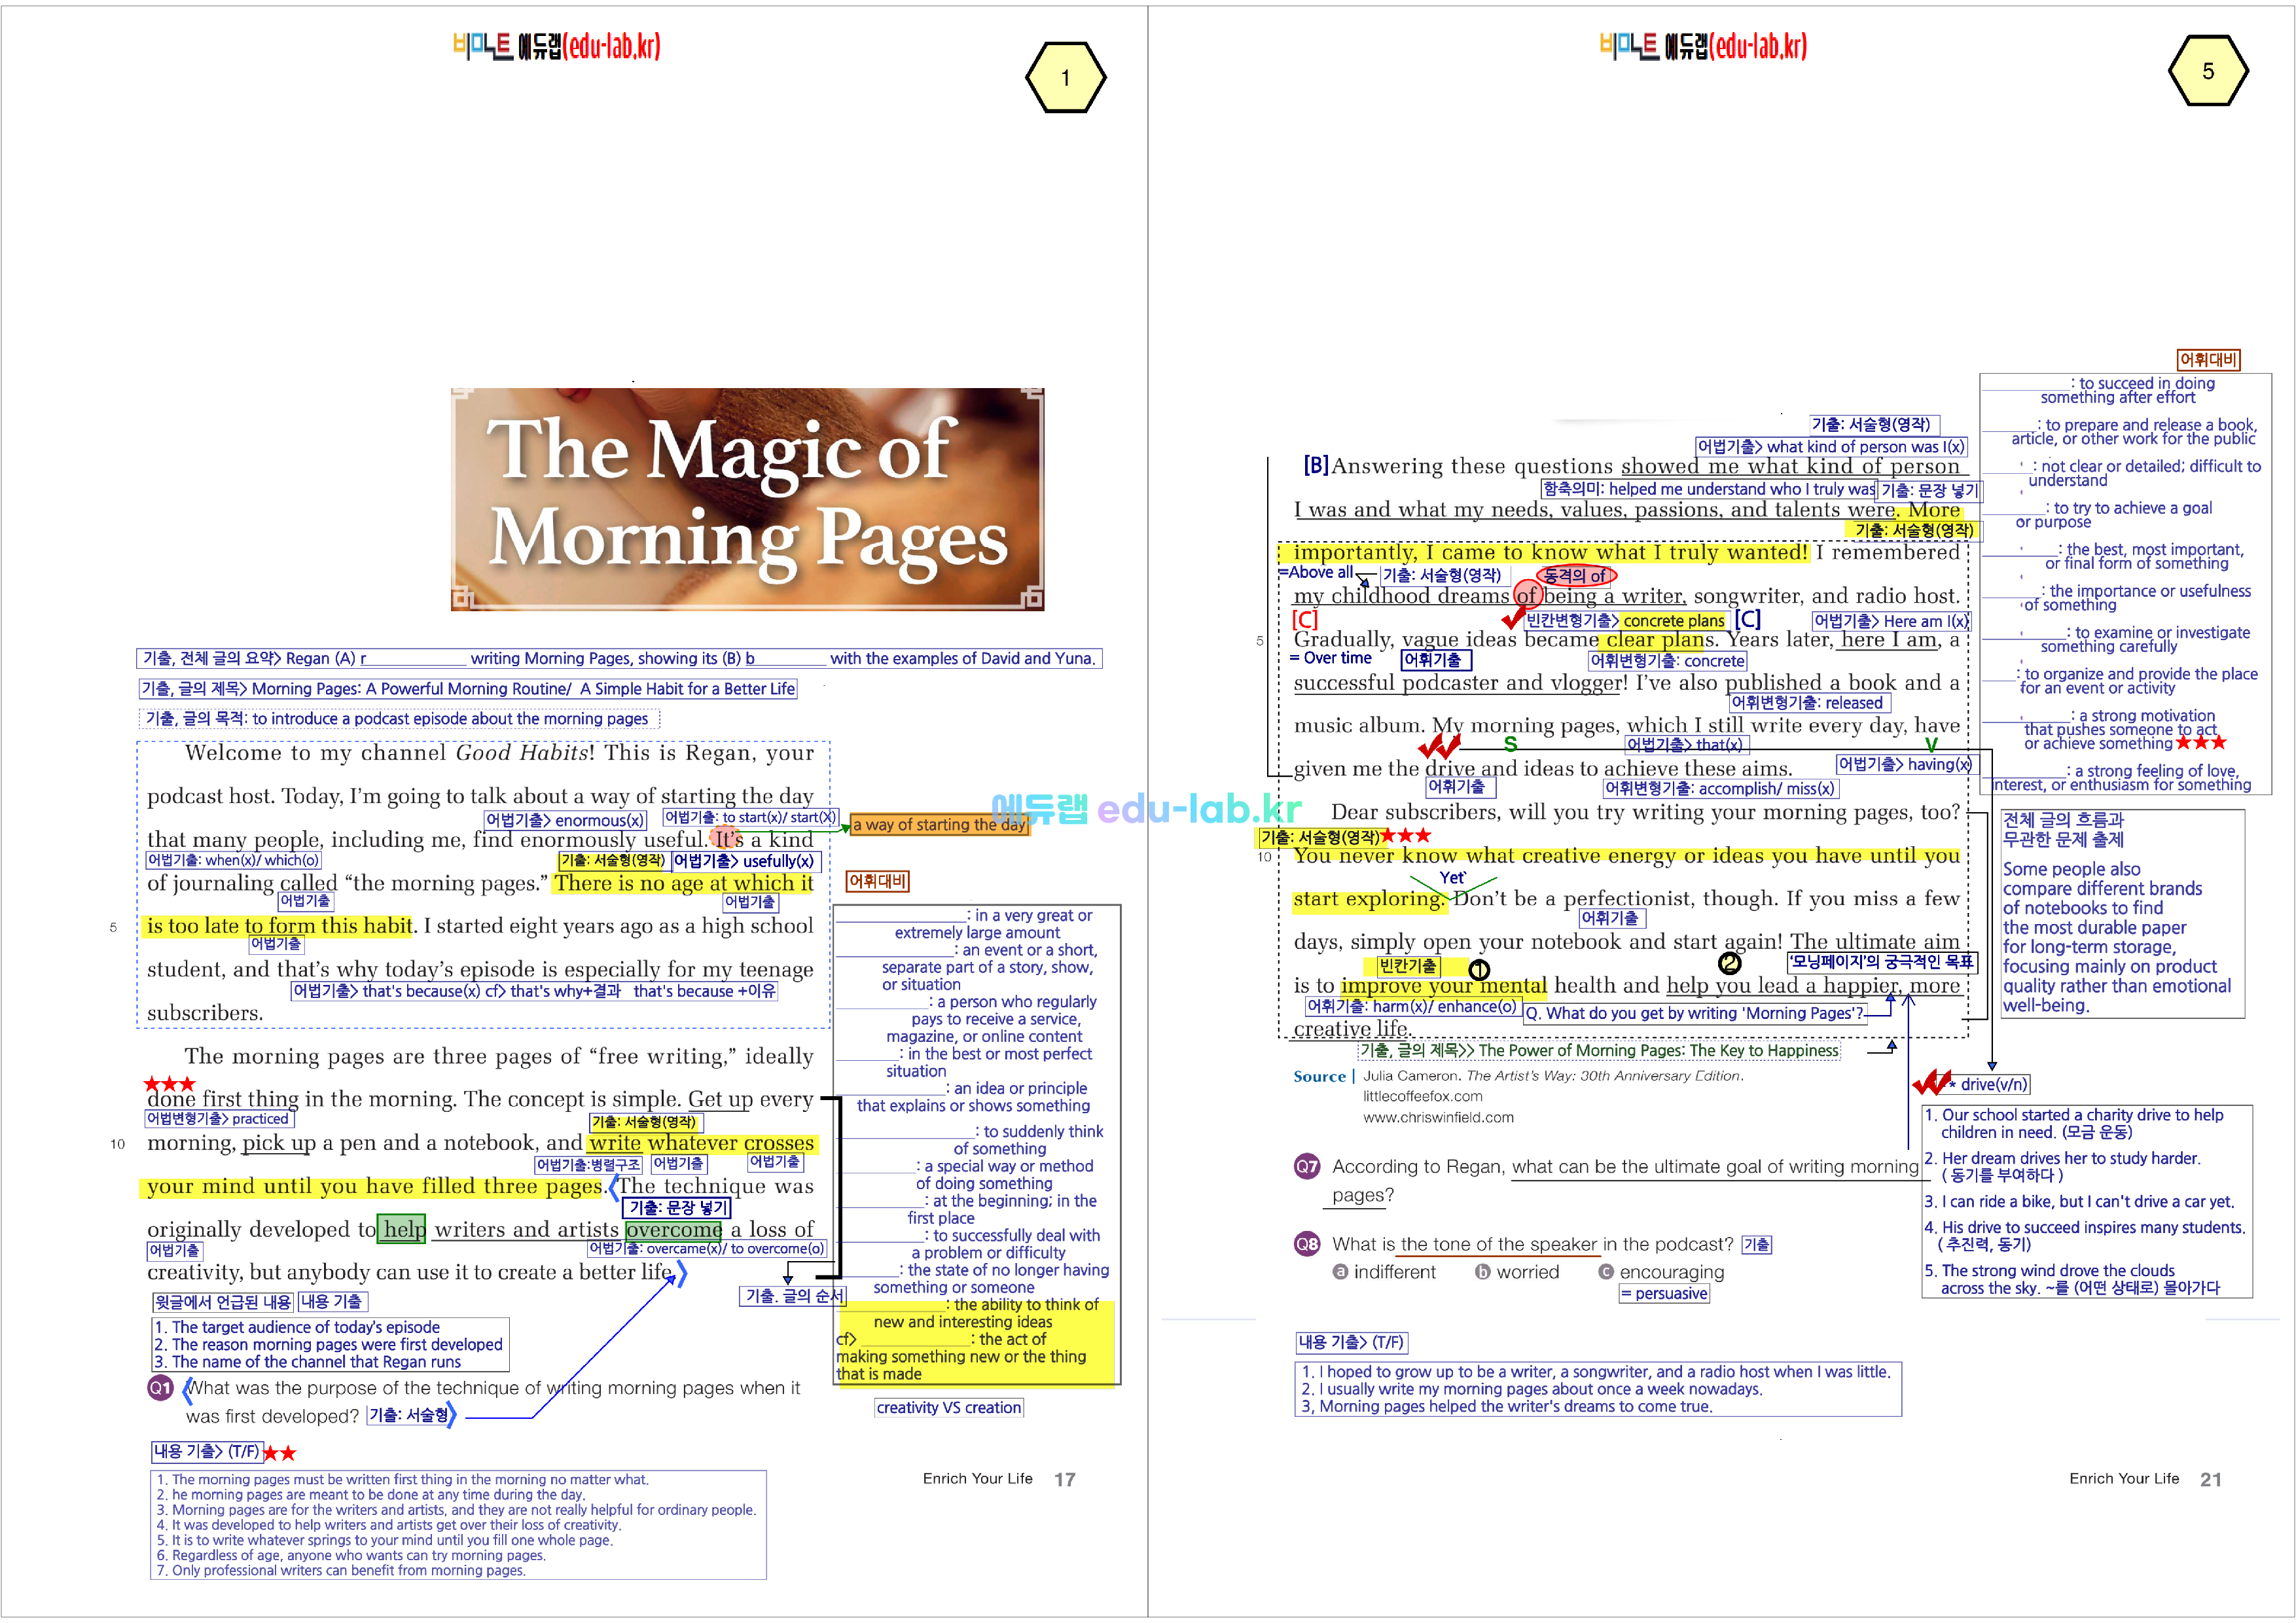Click the yellow hexagon numbered 1
Viewport: 2296px width, 1623px height.
point(1065,77)
